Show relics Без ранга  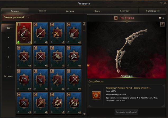point(8,76)
